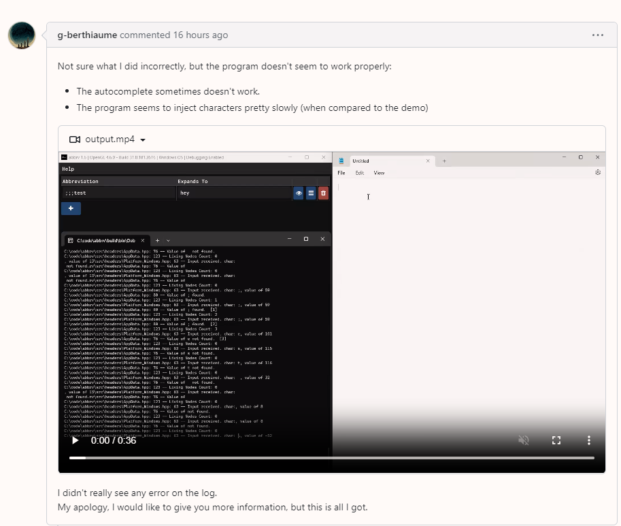Click the video progress bar
Viewport: 621px width, 526px height.
(333, 458)
